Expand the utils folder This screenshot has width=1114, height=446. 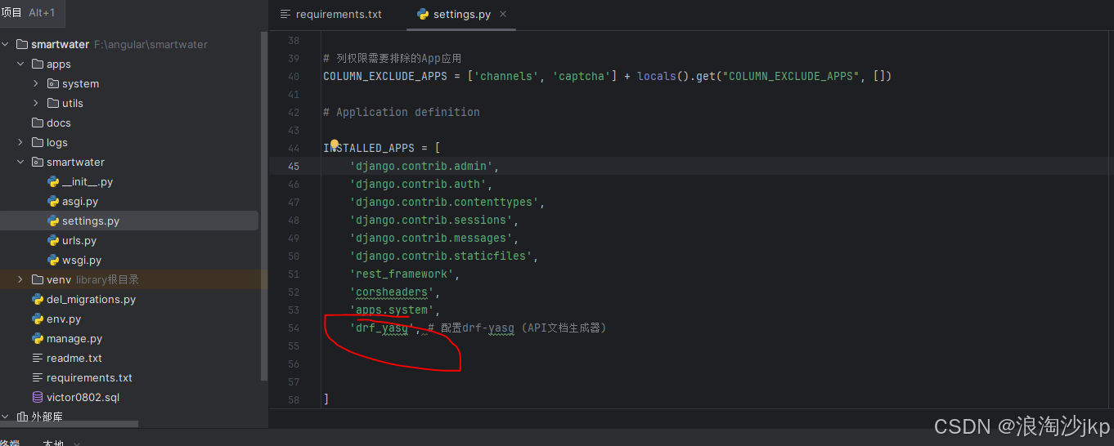36,103
